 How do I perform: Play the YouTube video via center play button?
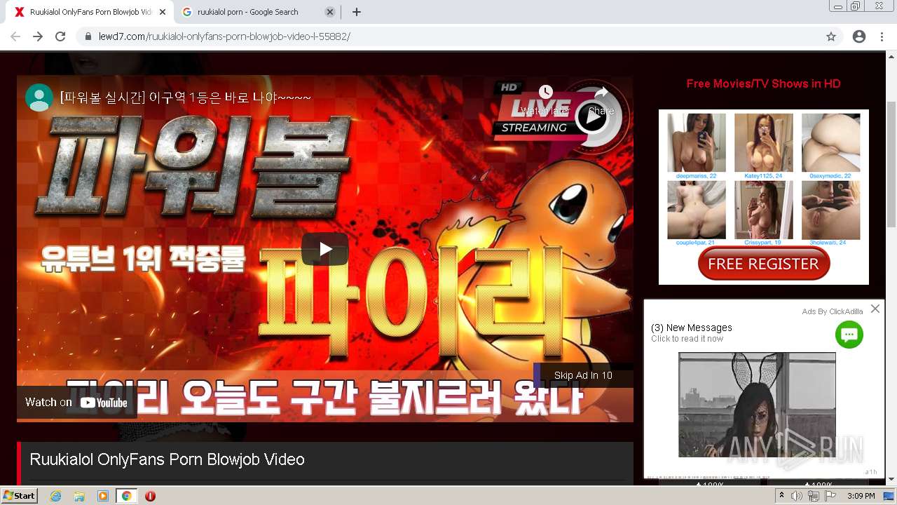point(325,249)
